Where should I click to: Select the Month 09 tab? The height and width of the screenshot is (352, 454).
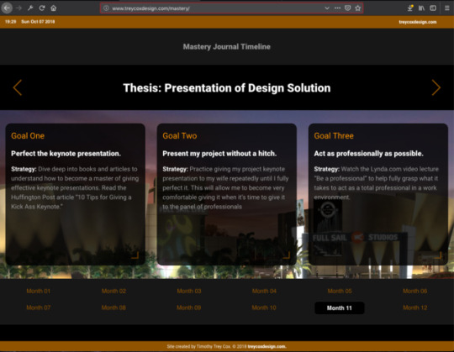(189, 307)
